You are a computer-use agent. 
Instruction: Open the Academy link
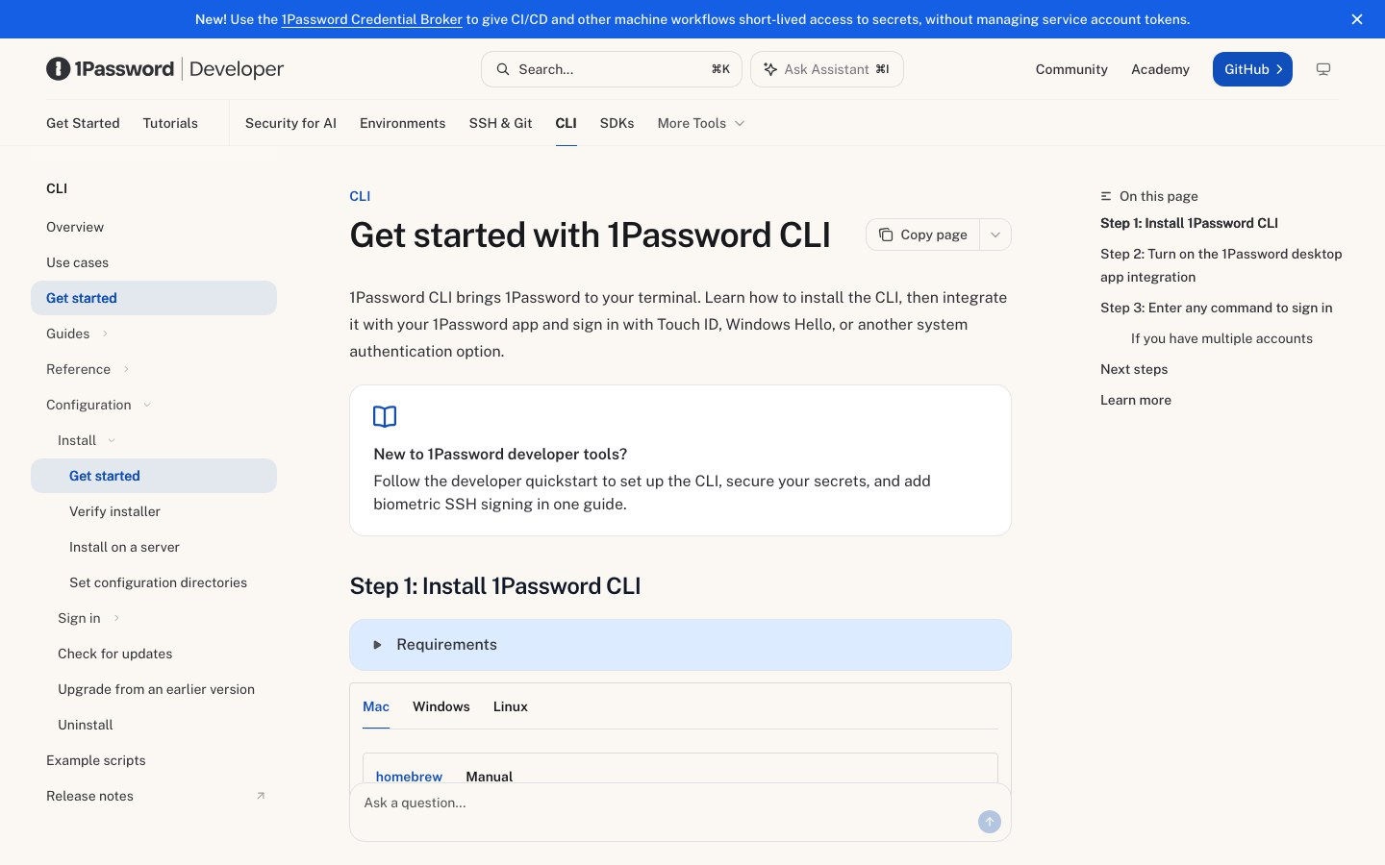coord(1160,69)
